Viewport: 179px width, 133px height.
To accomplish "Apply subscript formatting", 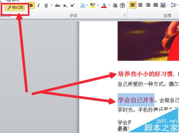I will pyautogui.click(x=65, y=5).
